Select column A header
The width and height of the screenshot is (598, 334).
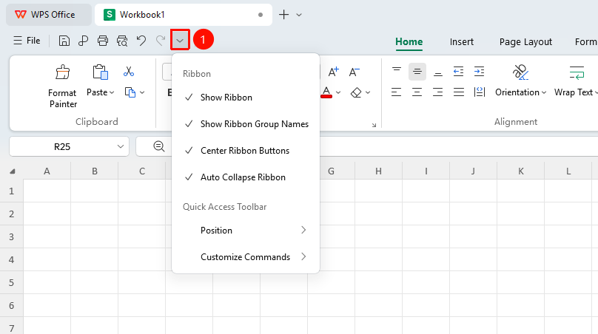coord(47,171)
